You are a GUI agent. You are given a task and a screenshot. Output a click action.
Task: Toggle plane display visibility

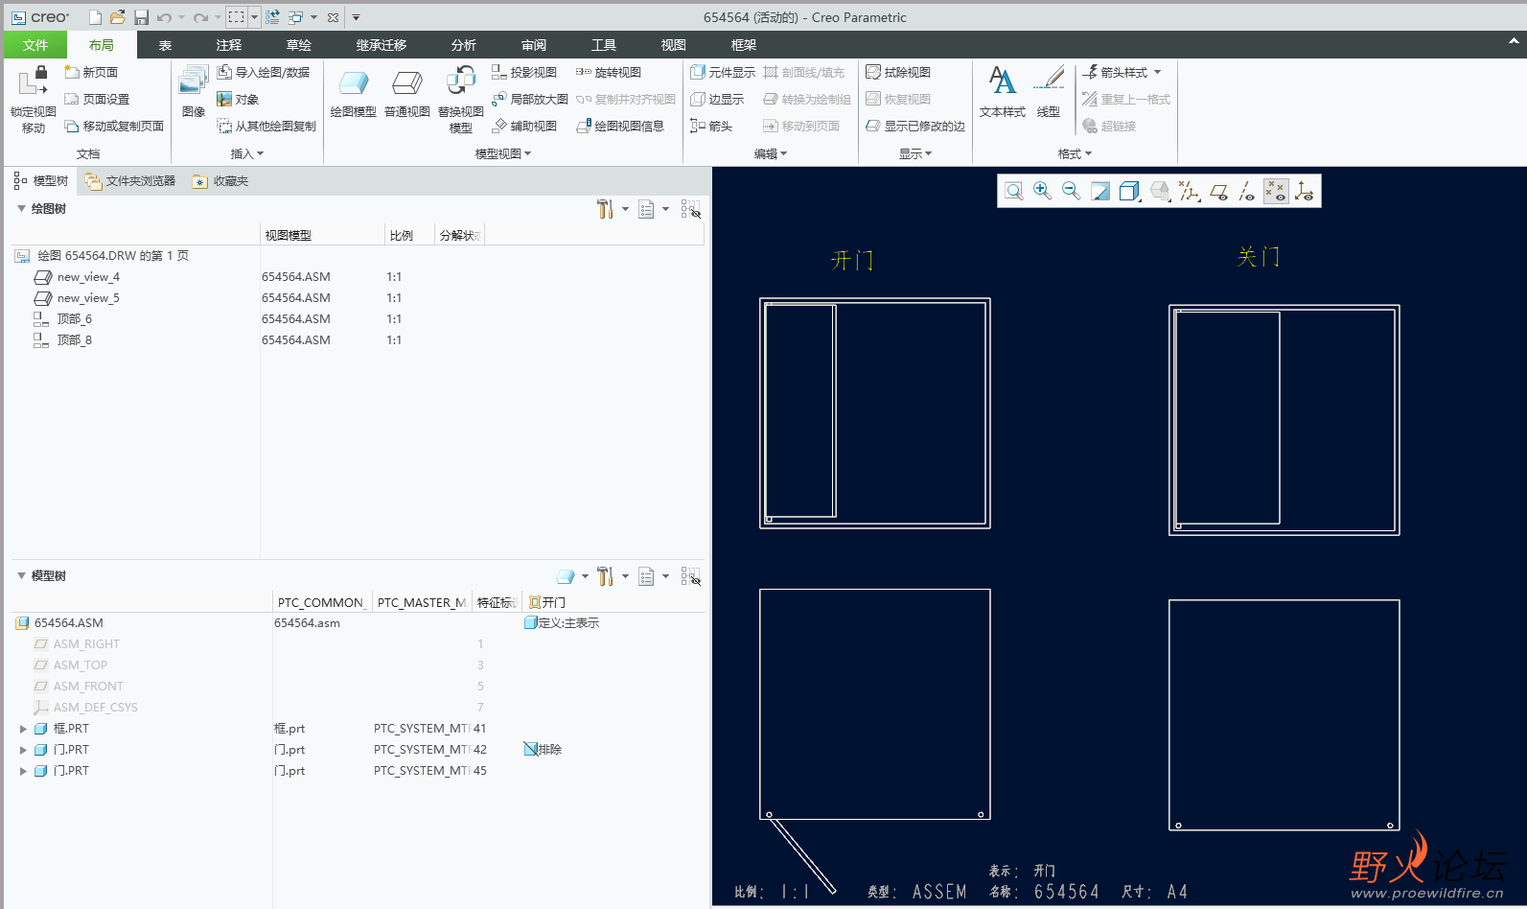coord(1218,191)
